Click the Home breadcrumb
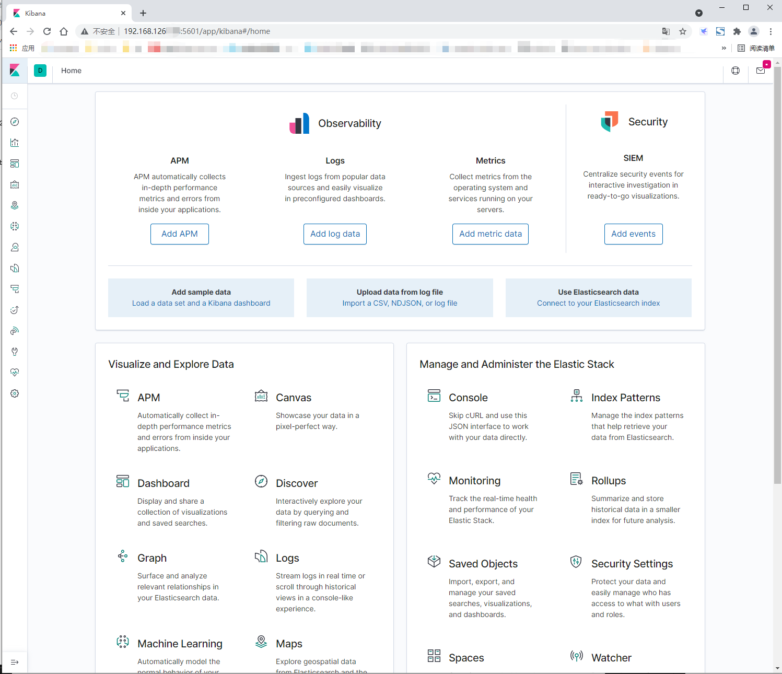The height and width of the screenshot is (674, 782). tap(71, 71)
